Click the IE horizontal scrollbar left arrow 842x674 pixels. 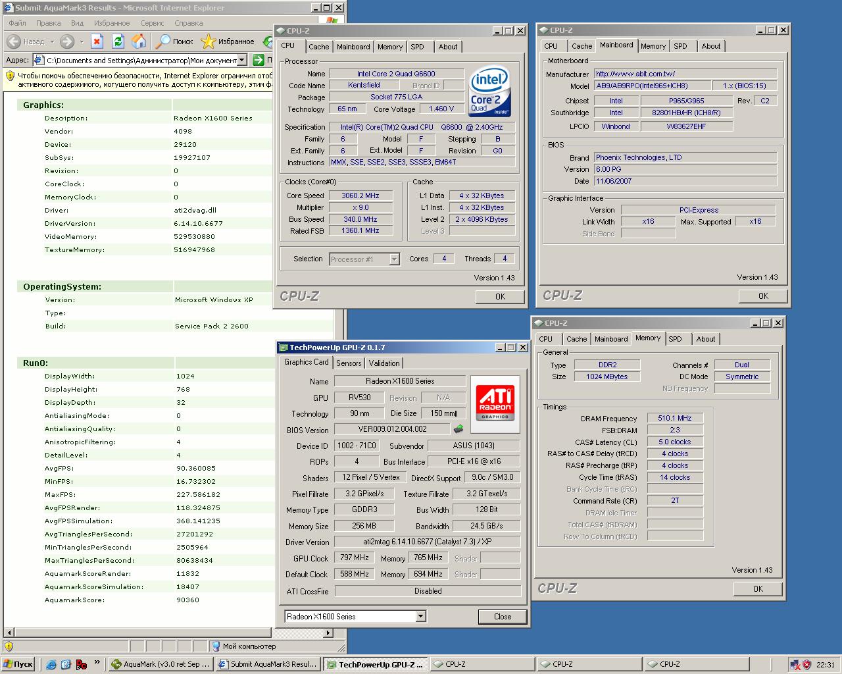point(9,633)
